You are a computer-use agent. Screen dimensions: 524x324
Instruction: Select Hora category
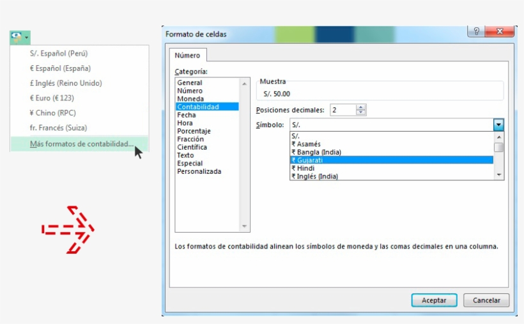[x=185, y=123]
